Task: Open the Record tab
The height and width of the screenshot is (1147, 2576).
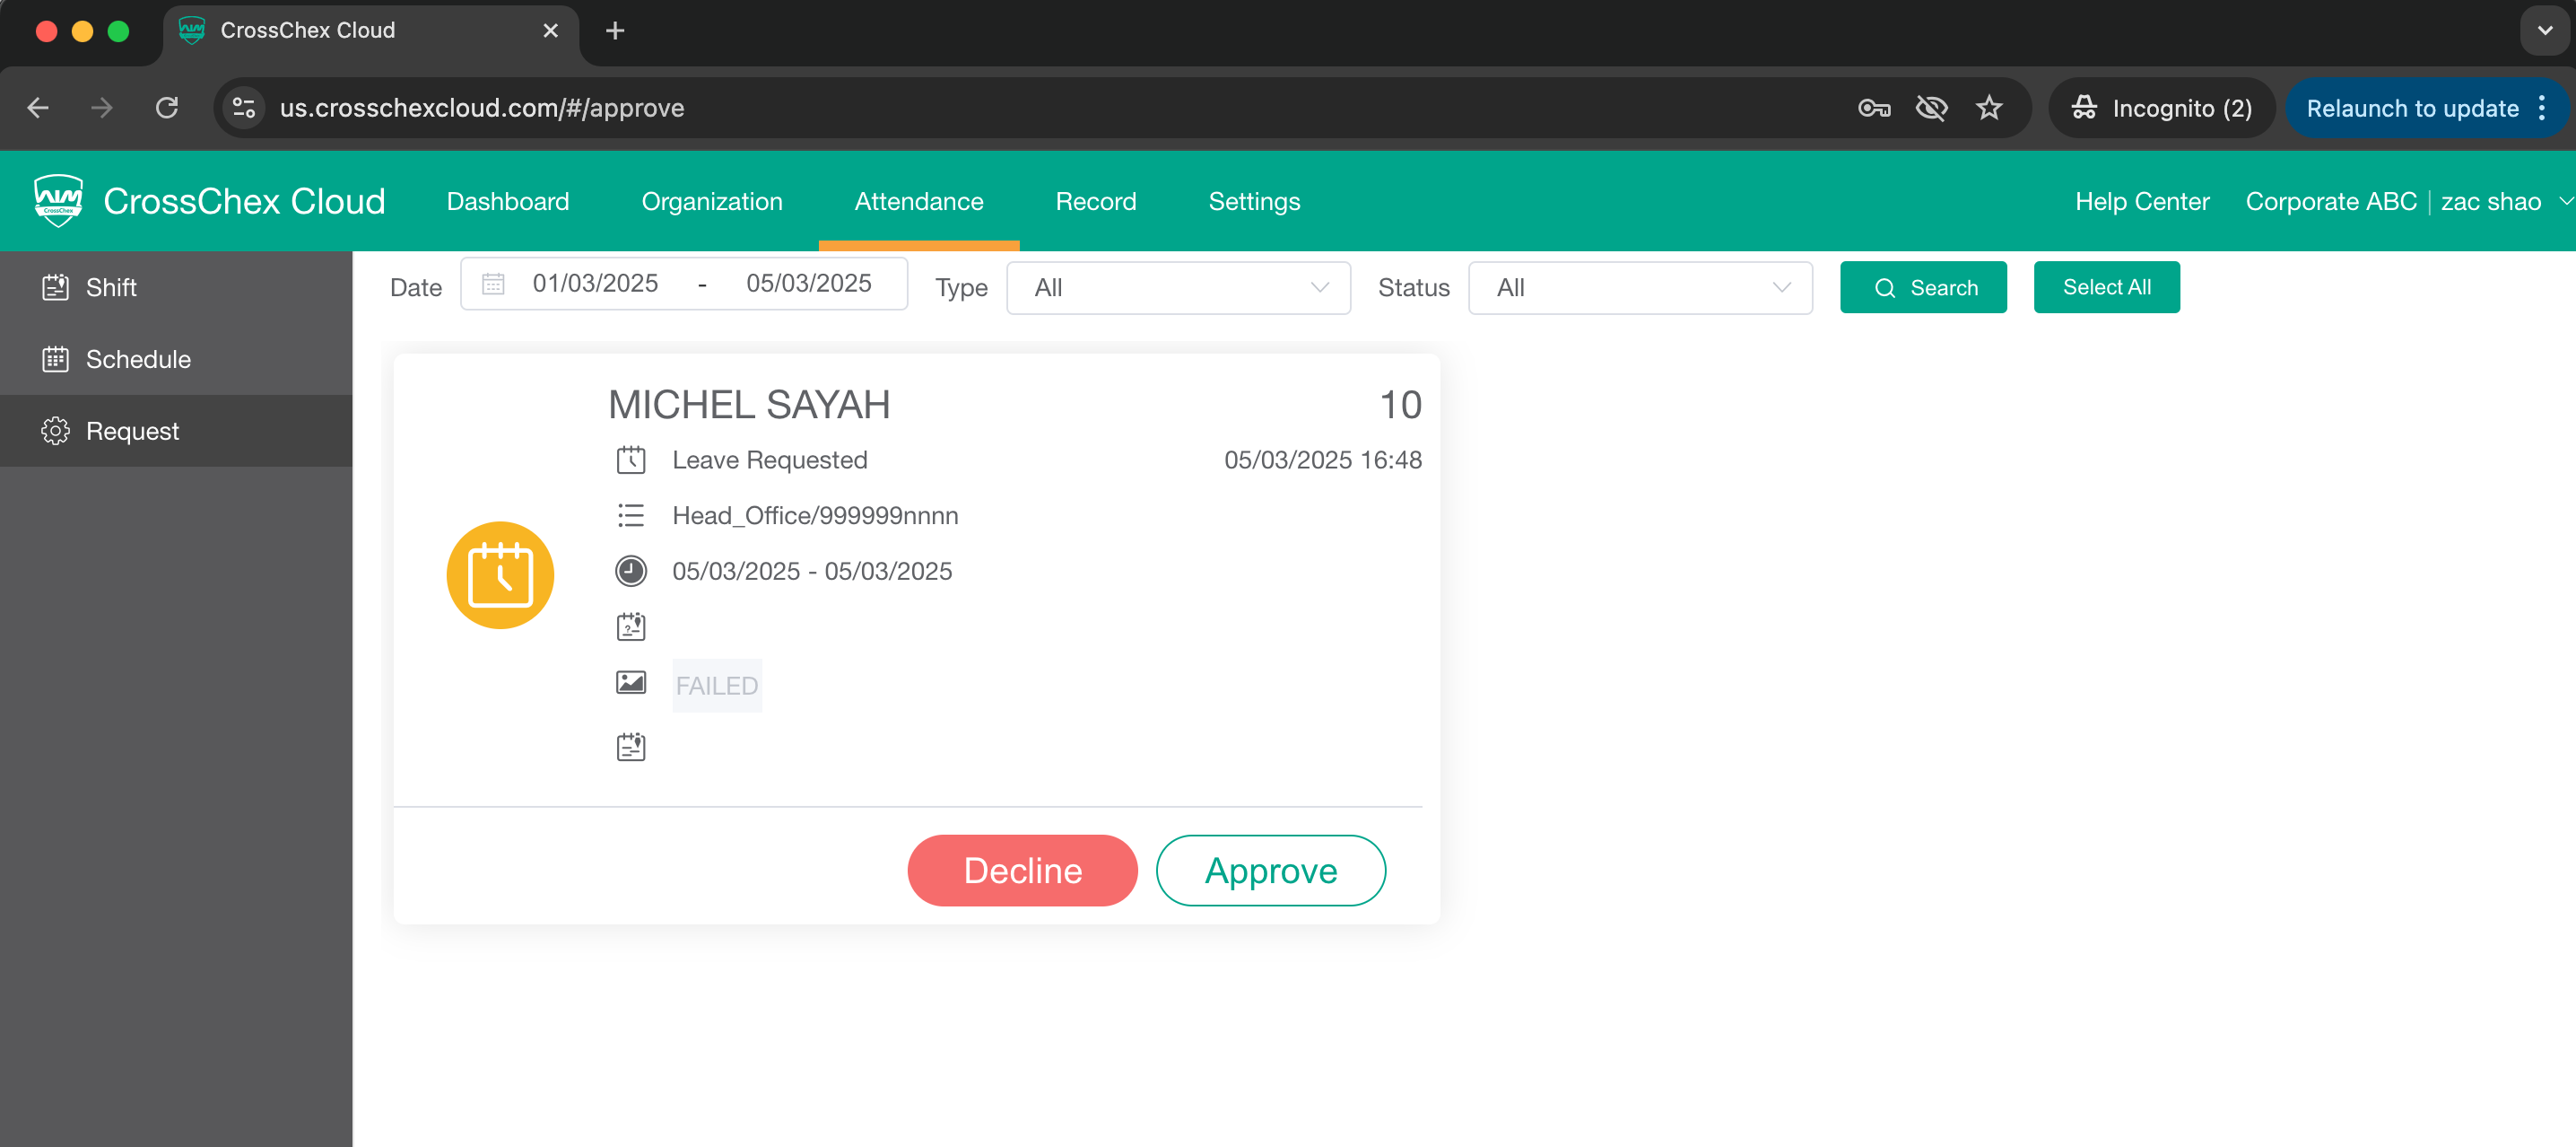Action: click(x=1095, y=201)
